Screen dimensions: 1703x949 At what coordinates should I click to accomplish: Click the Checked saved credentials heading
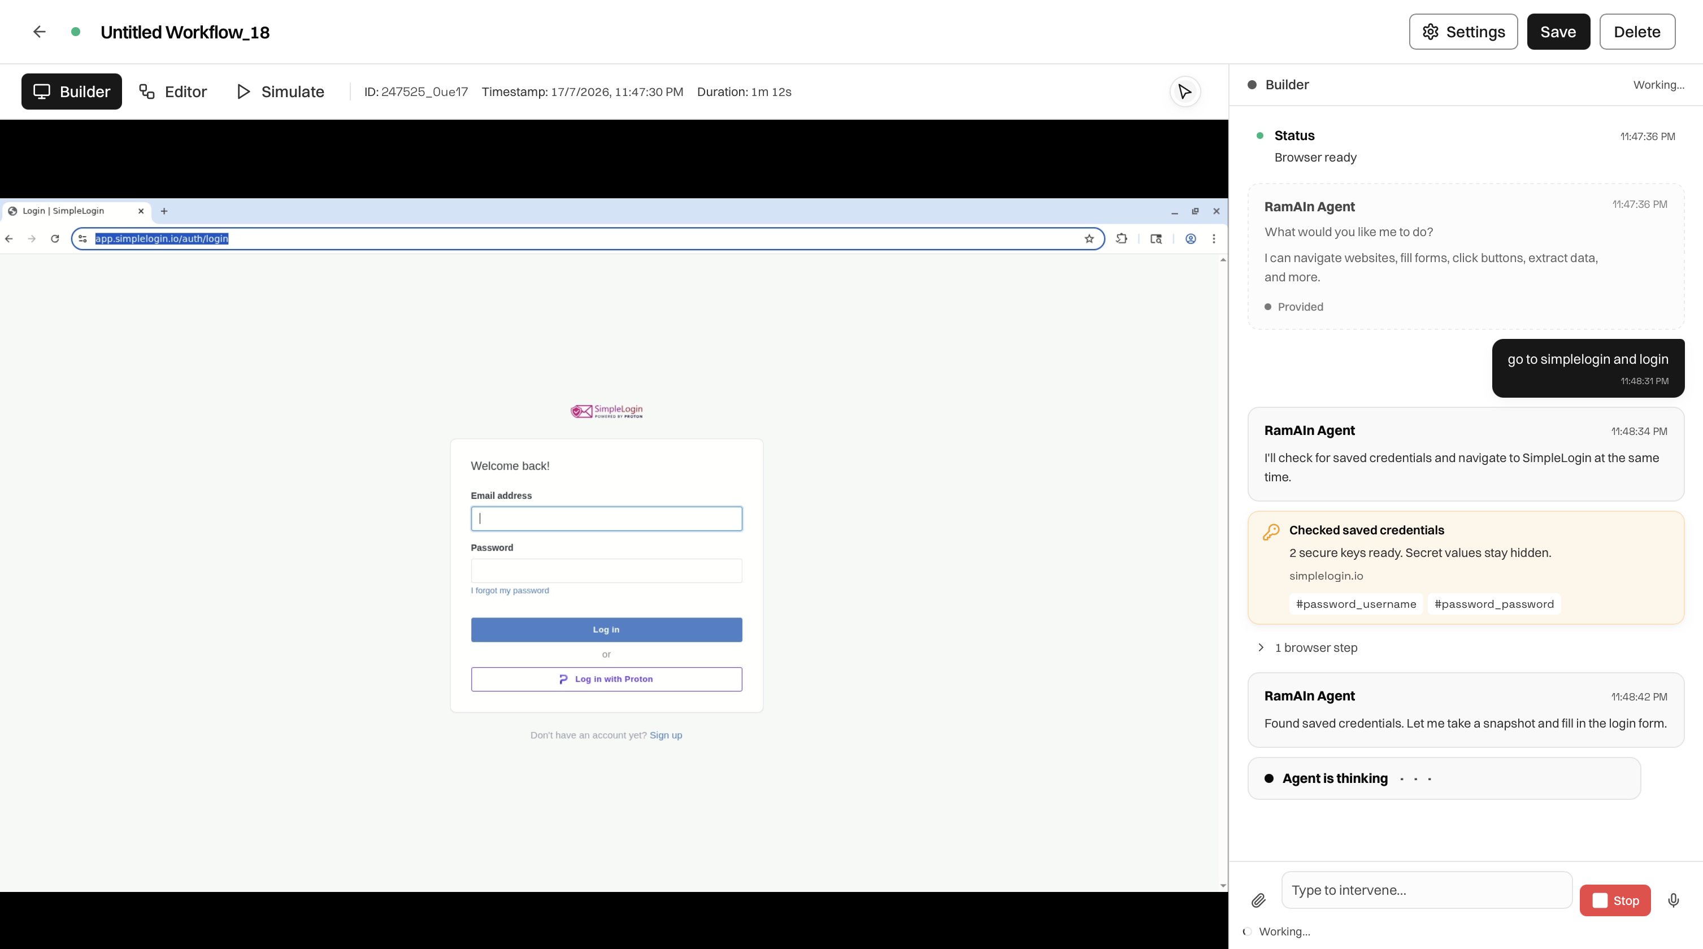1366,530
